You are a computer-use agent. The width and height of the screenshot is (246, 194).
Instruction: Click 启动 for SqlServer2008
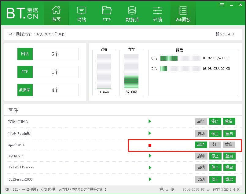[x=201, y=179]
